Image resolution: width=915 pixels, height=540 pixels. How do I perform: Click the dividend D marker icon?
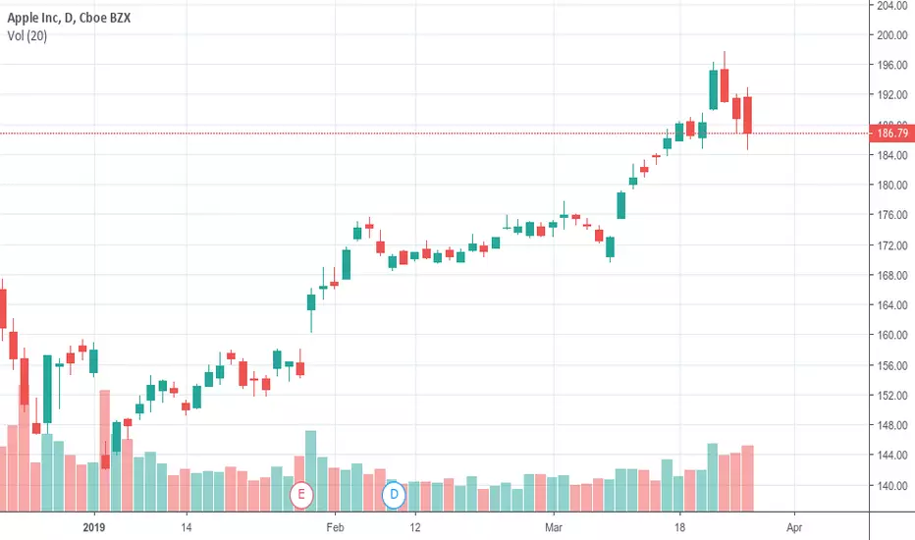point(394,495)
